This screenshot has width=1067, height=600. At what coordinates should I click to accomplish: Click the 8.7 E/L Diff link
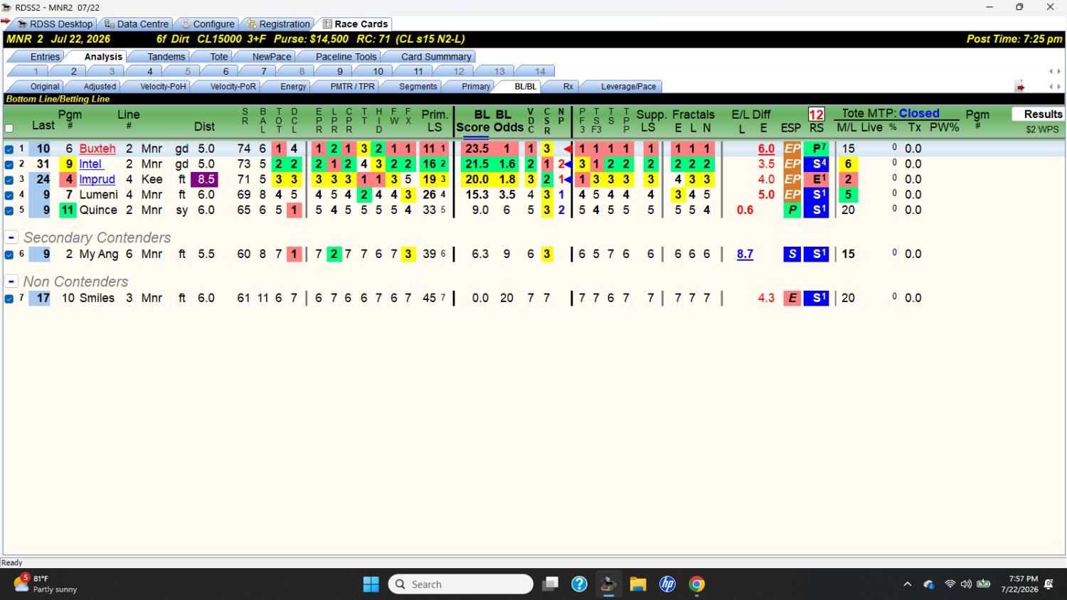[x=745, y=254]
